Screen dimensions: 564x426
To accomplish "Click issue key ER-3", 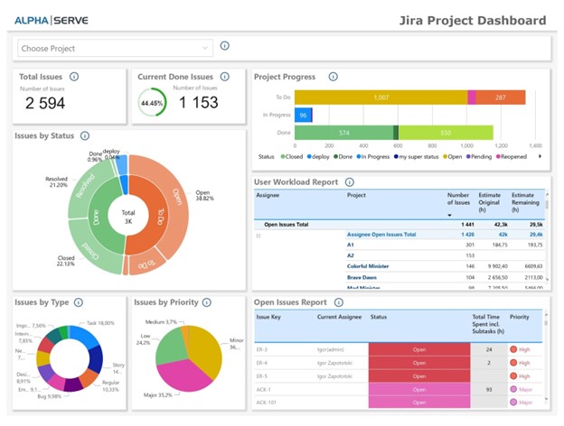I will (261, 349).
